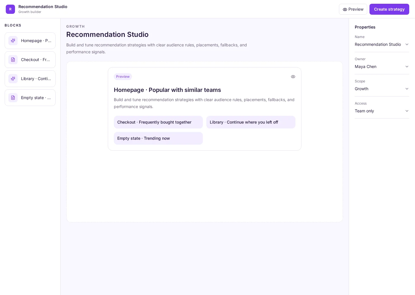Viewport: 415px width, 295px height.
Task: Click the Growth builder subtitle in header
Action: (30, 12)
